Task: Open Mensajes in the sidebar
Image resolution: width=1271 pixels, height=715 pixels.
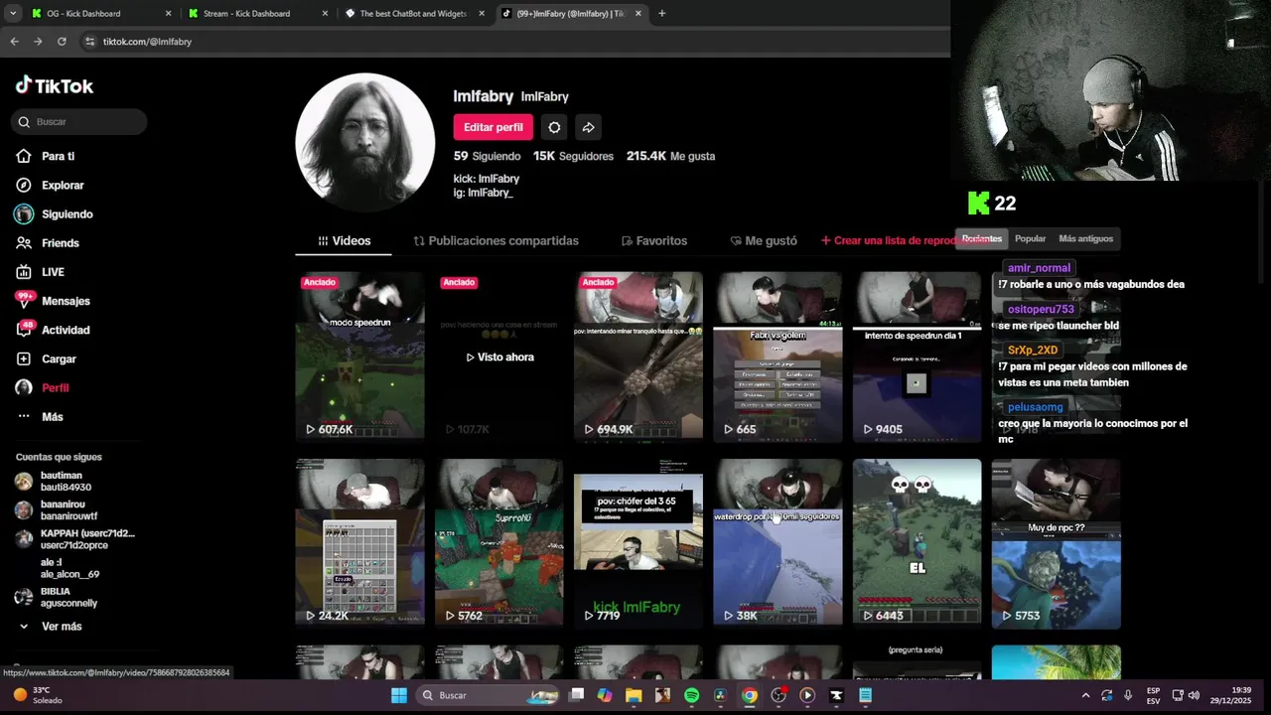Action: (x=53, y=300)
